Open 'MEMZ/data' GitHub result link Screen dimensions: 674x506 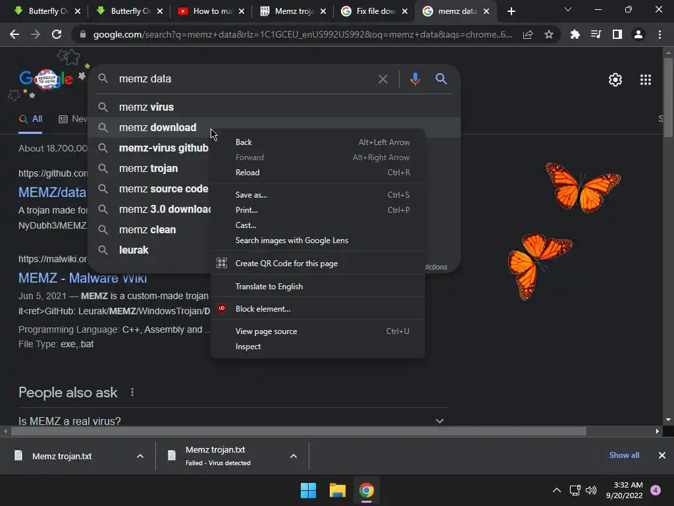[x=53, y=192]
